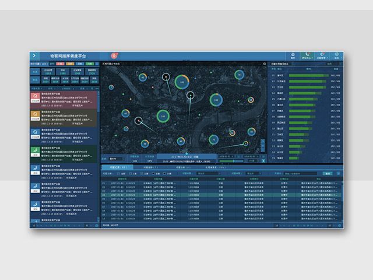Collapse sidebar with the top-left arrow icon
373x280 pixels.
point(34,55)
